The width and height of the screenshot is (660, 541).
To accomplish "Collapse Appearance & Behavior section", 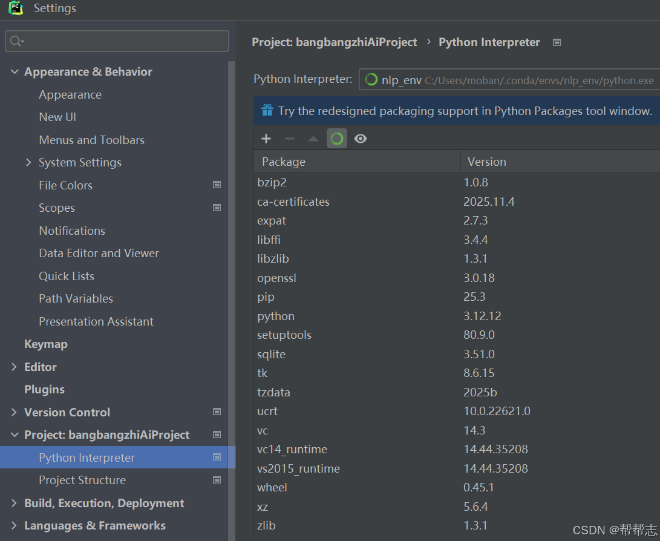I will click(x=15, y=71).
